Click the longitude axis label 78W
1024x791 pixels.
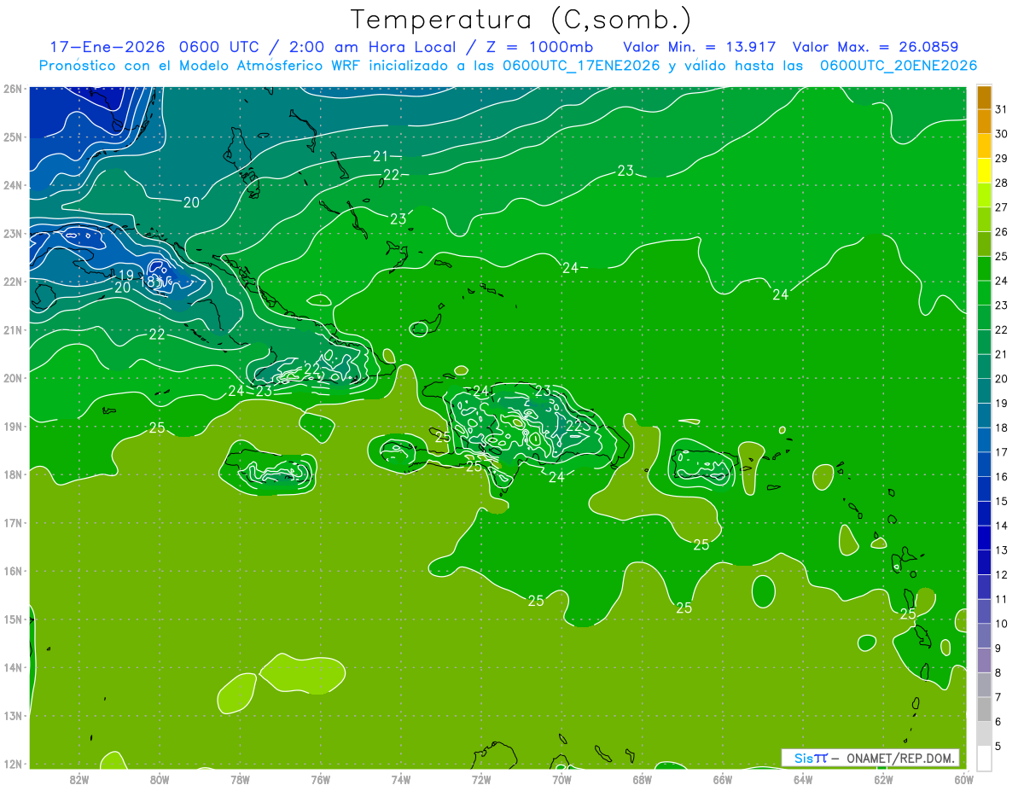coord(240,780)
